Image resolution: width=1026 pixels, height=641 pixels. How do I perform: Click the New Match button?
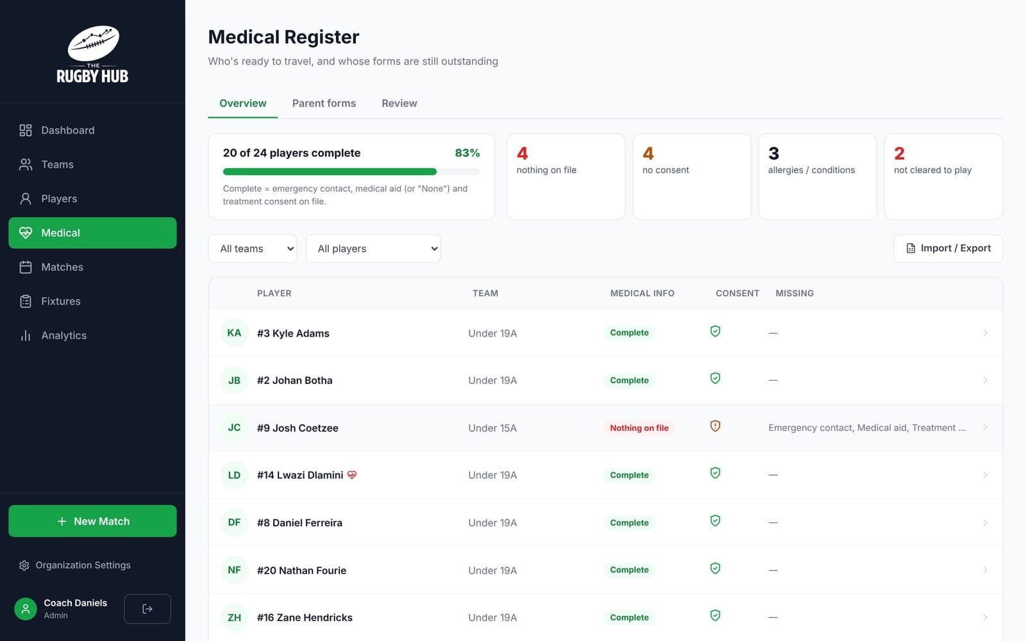92,521
